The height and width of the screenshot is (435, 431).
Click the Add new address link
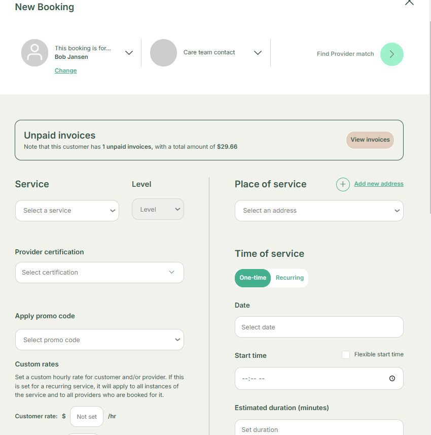tap(379, 184)
